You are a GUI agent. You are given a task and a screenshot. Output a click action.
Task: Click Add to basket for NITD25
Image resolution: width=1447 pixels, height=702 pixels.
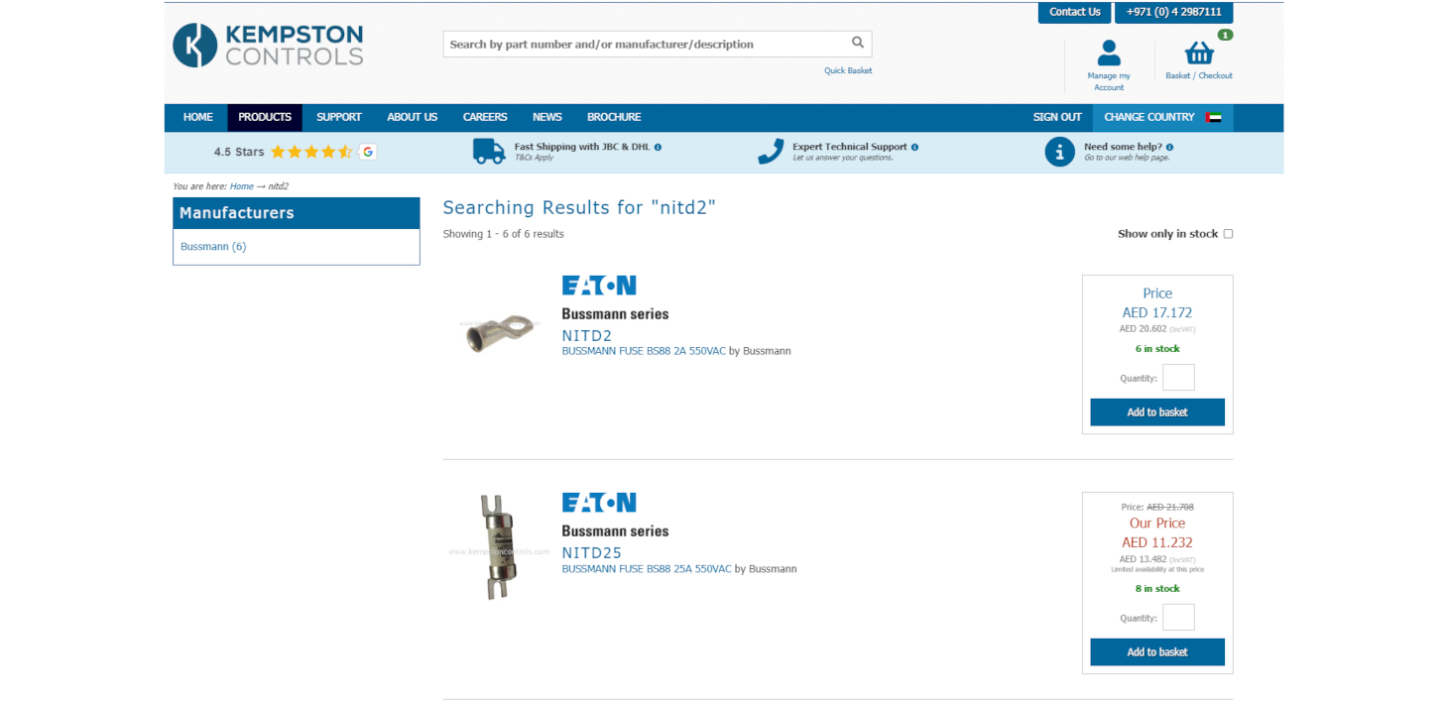pyautogui.click(x=1156, y=652)
